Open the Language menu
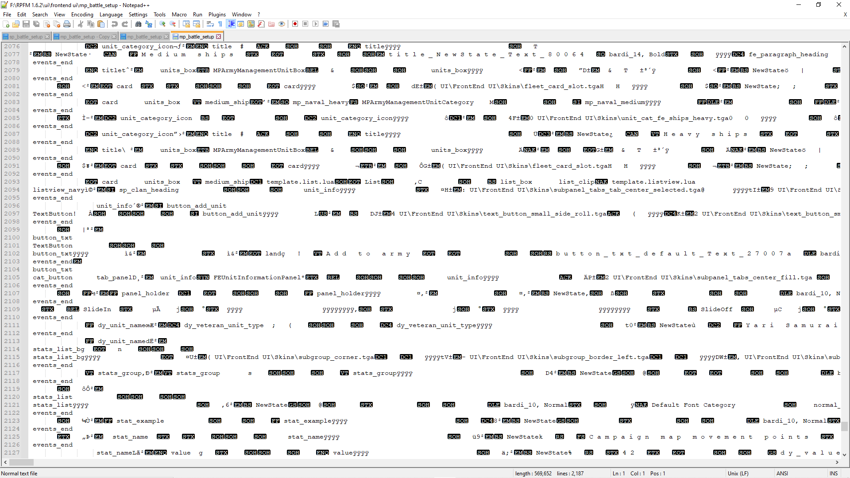This screenshot has width=850, height=478. click(111, 15)
